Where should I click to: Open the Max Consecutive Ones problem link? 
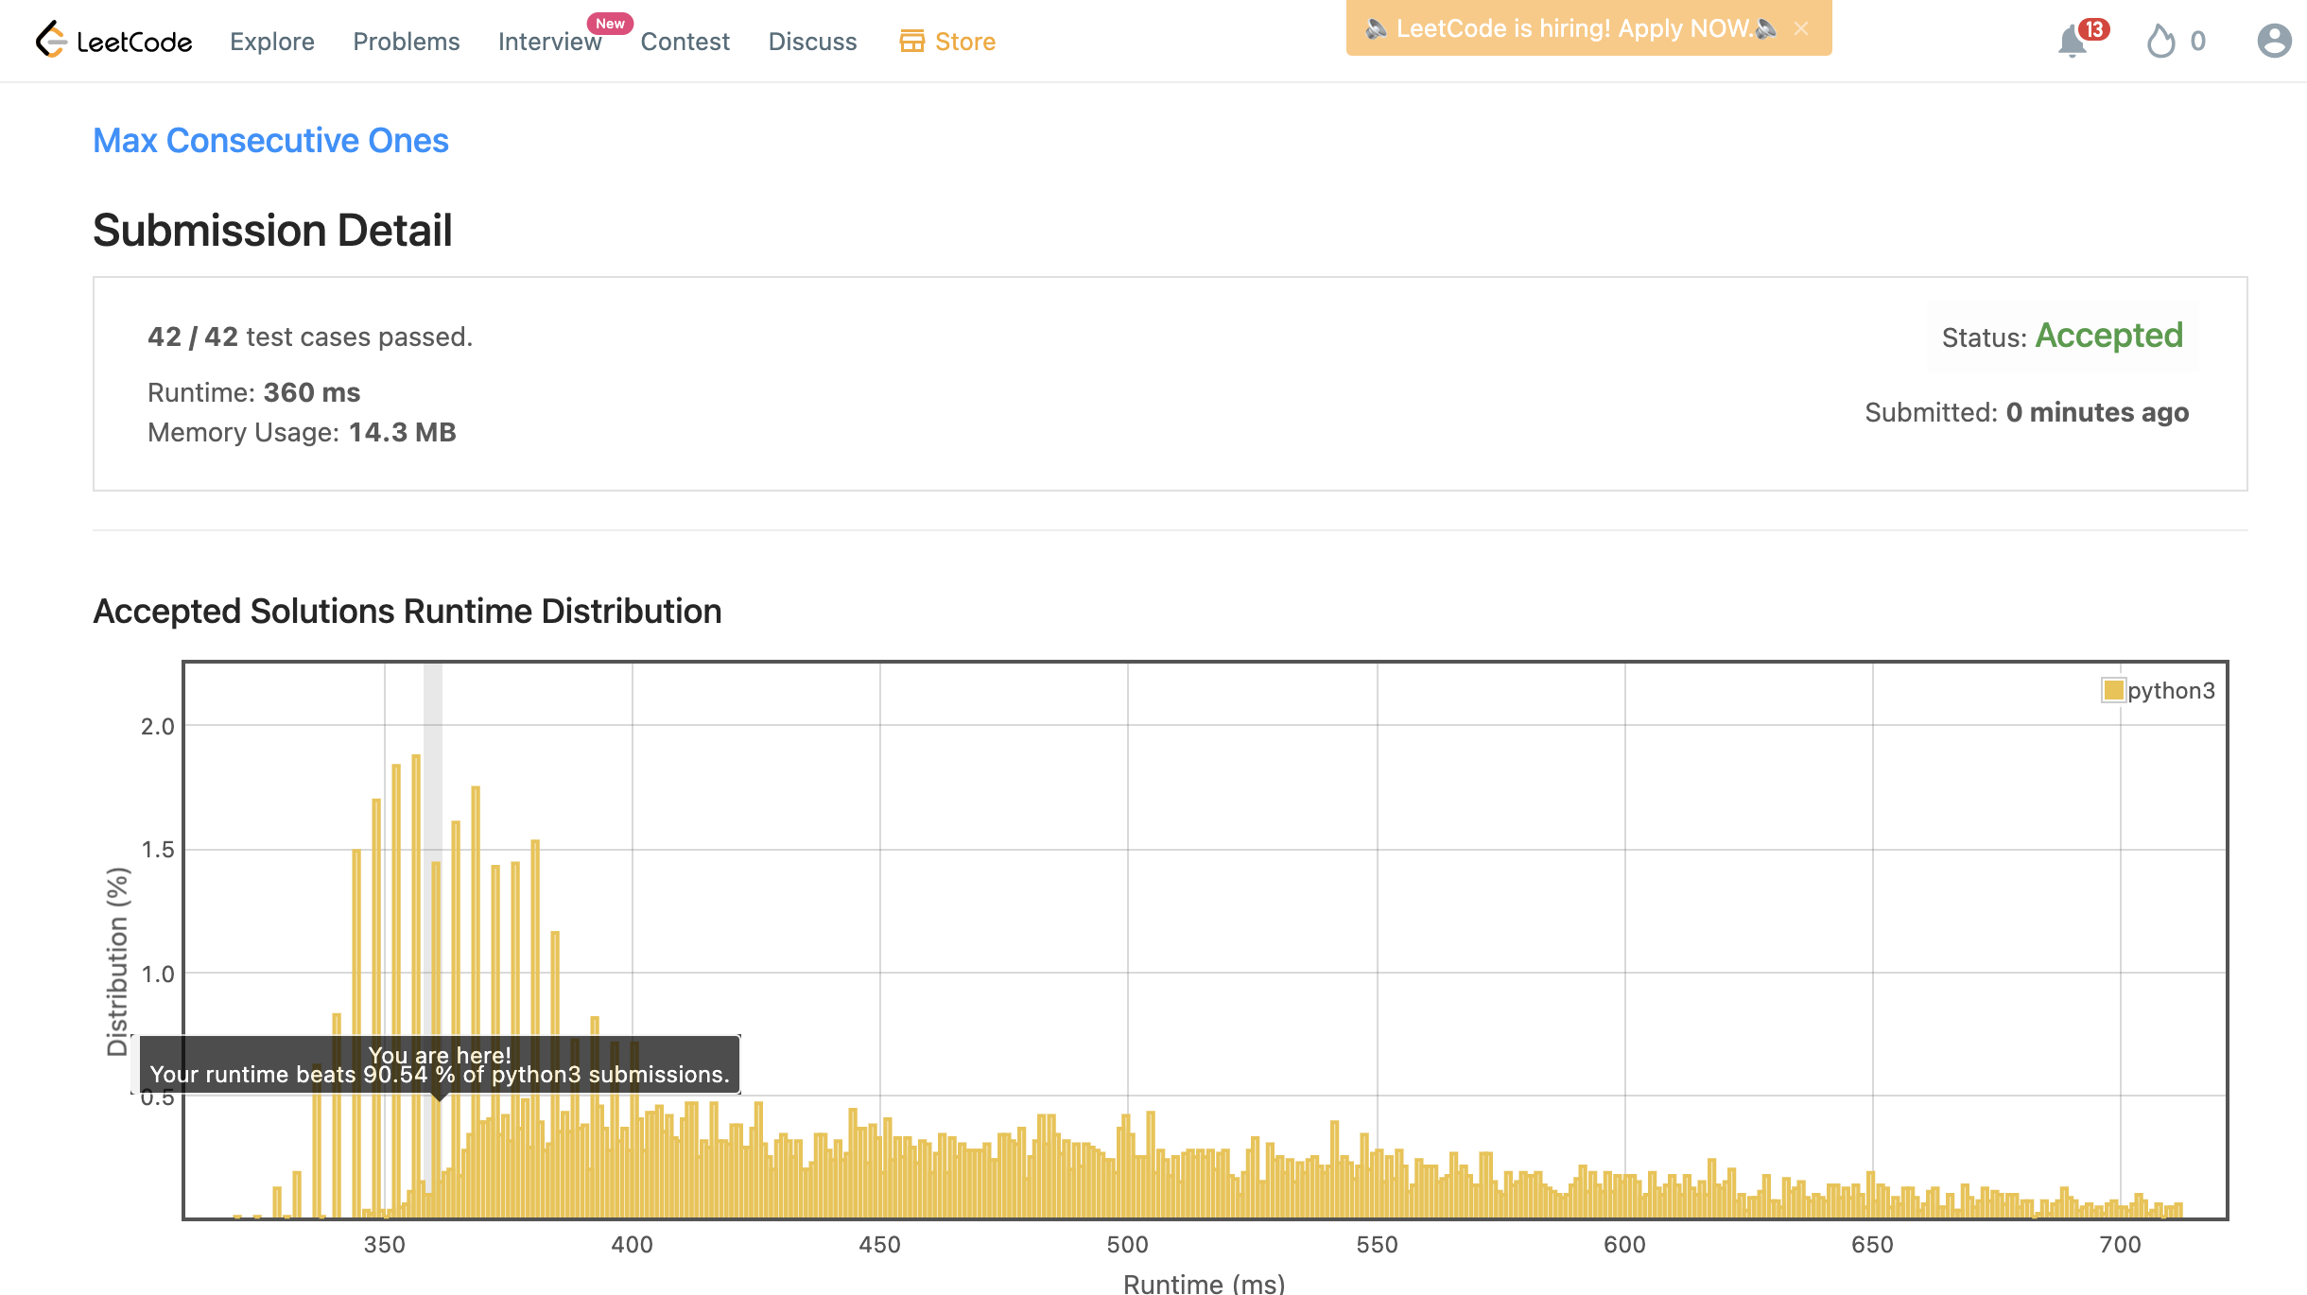270,140
